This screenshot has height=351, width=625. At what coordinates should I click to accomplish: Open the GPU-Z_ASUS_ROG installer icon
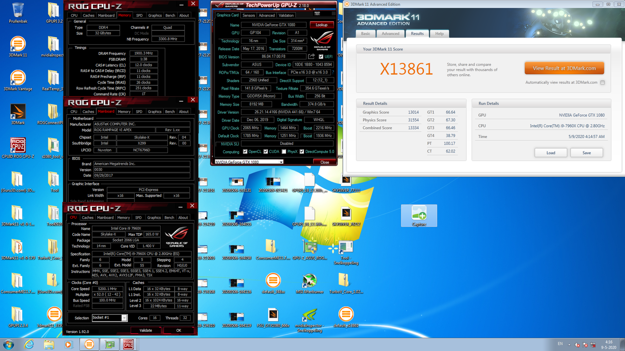[x=310, y=250]
